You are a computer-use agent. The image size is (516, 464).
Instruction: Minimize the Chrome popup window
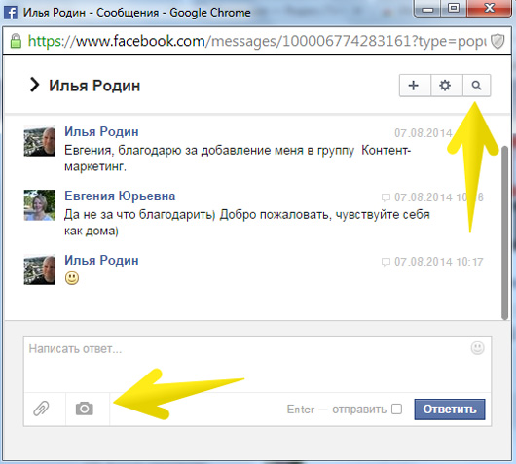427,9
